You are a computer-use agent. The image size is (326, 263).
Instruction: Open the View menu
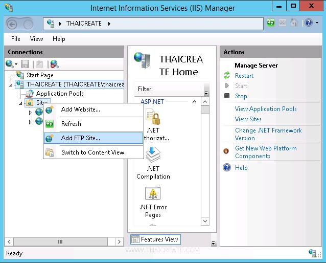click(x=36, y=39)
